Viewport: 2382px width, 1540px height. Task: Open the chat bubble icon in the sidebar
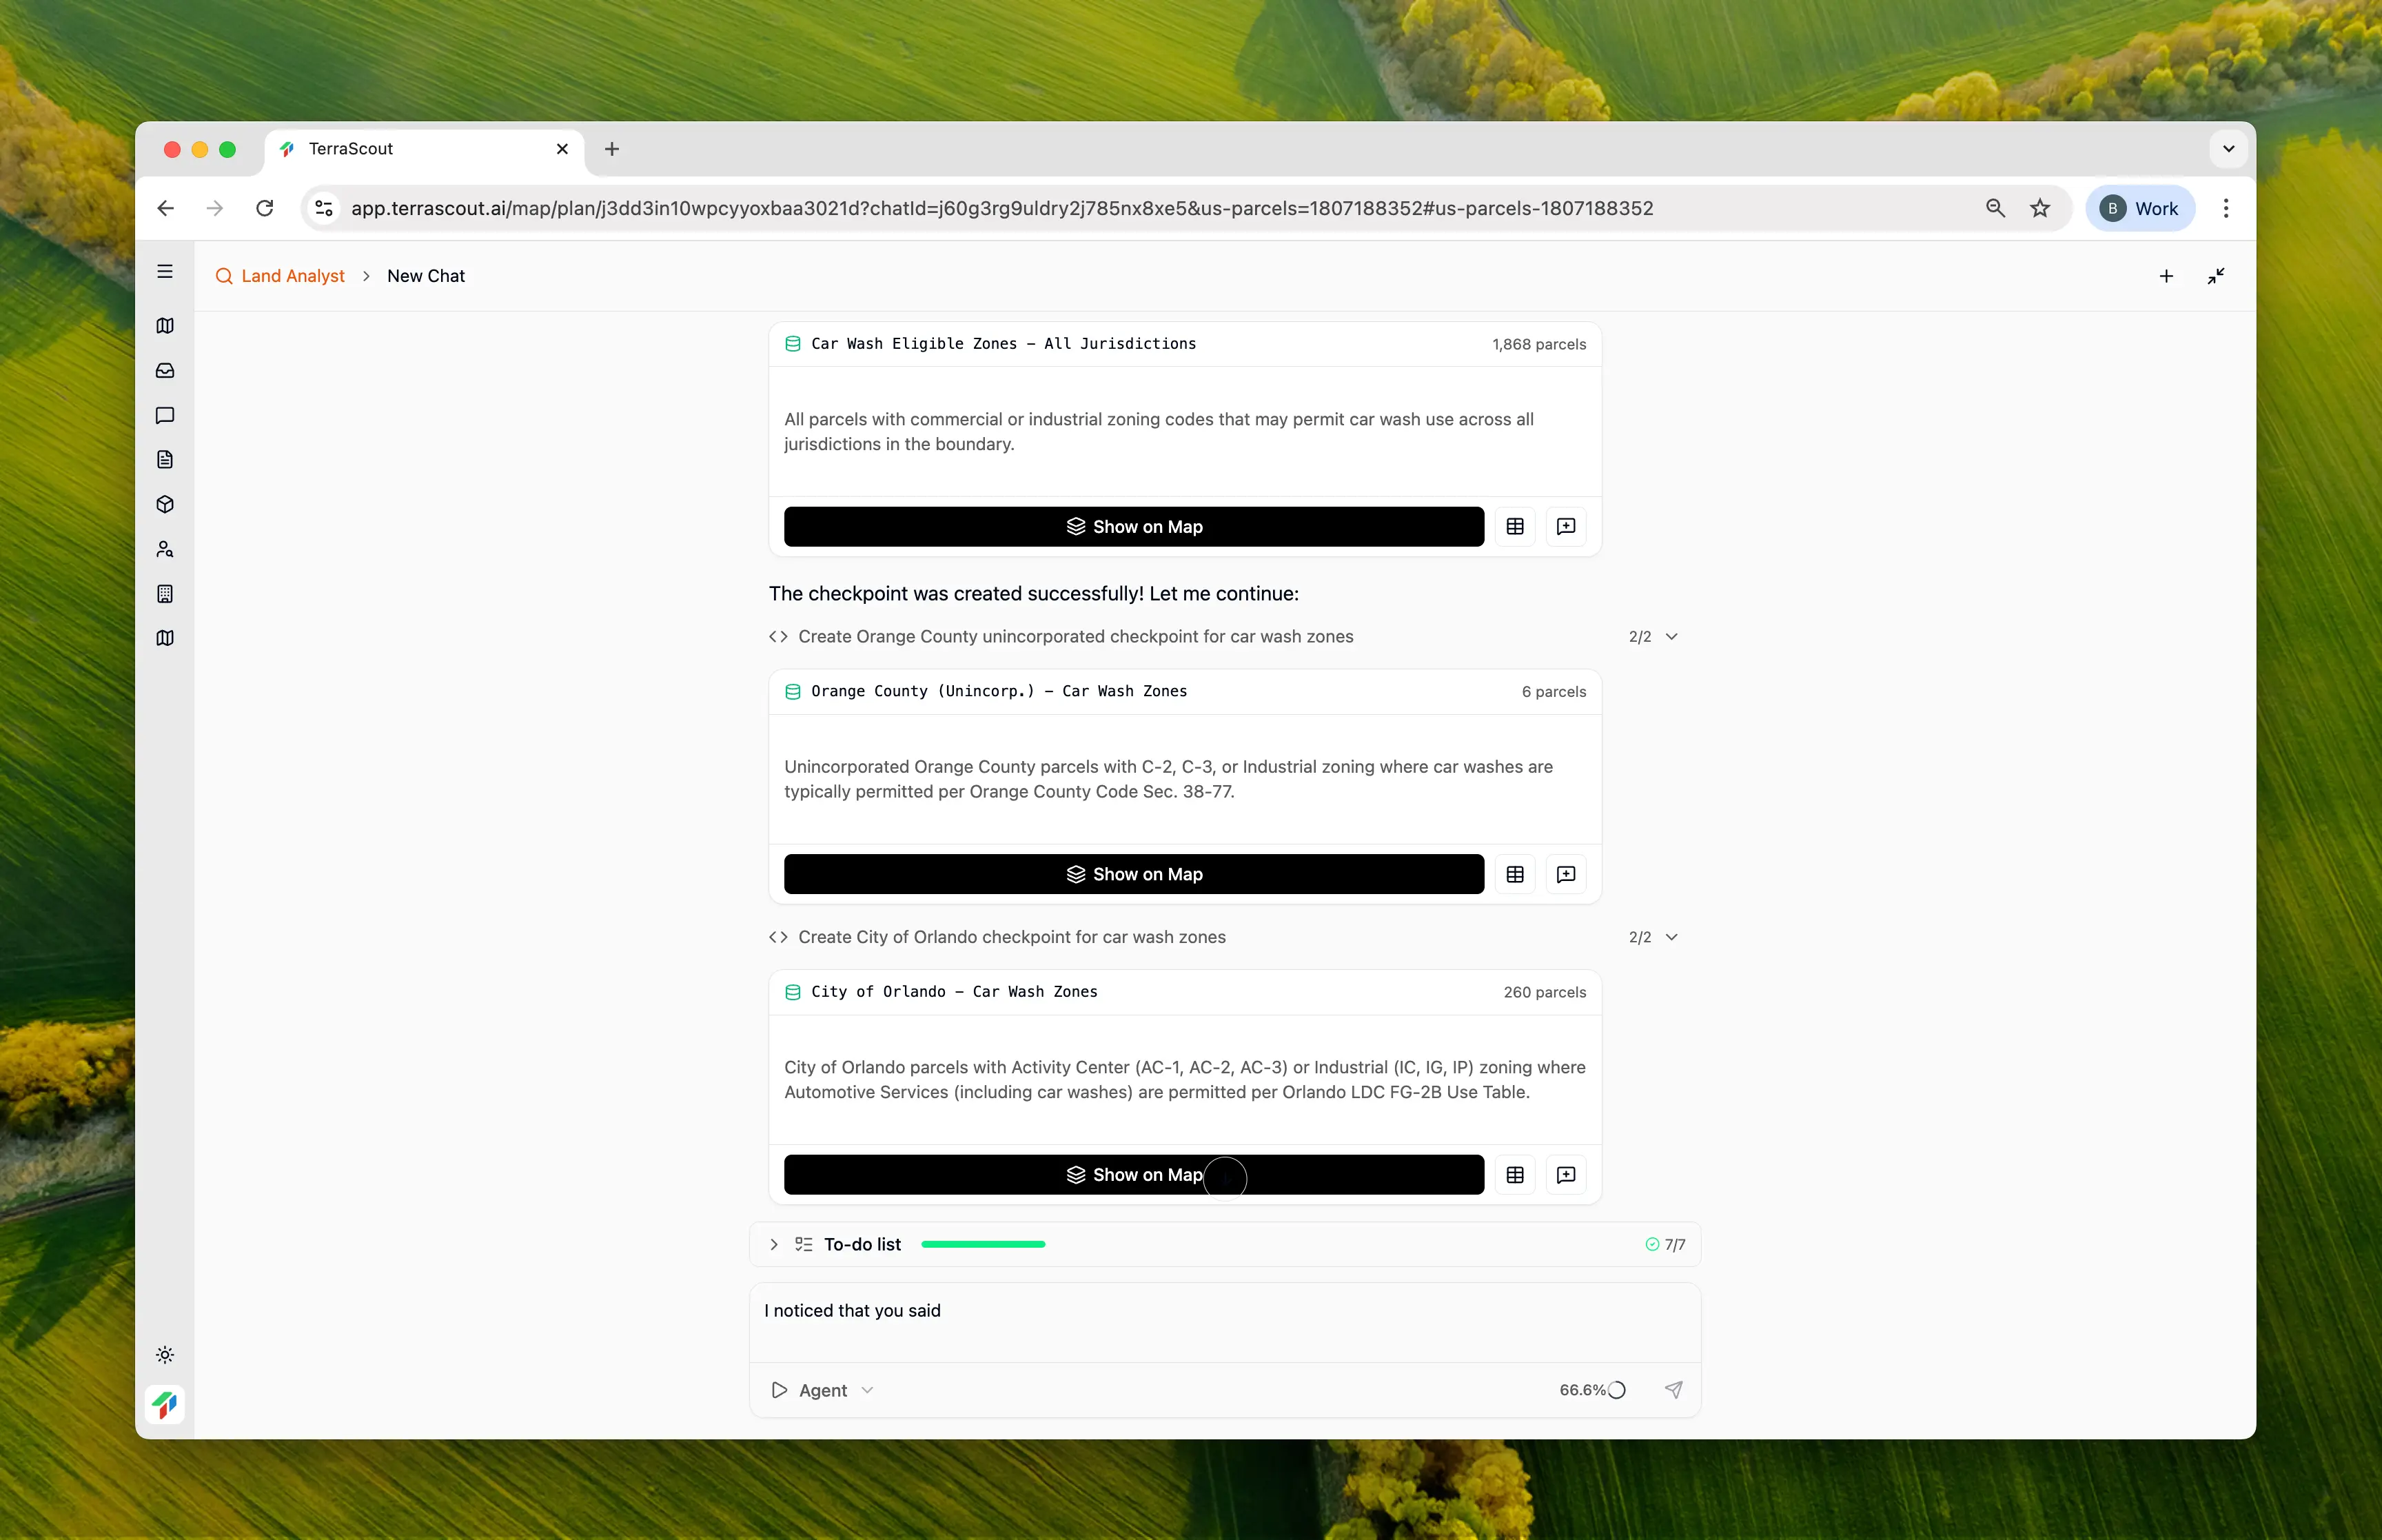pyautogui.click(x=165, y=415)
